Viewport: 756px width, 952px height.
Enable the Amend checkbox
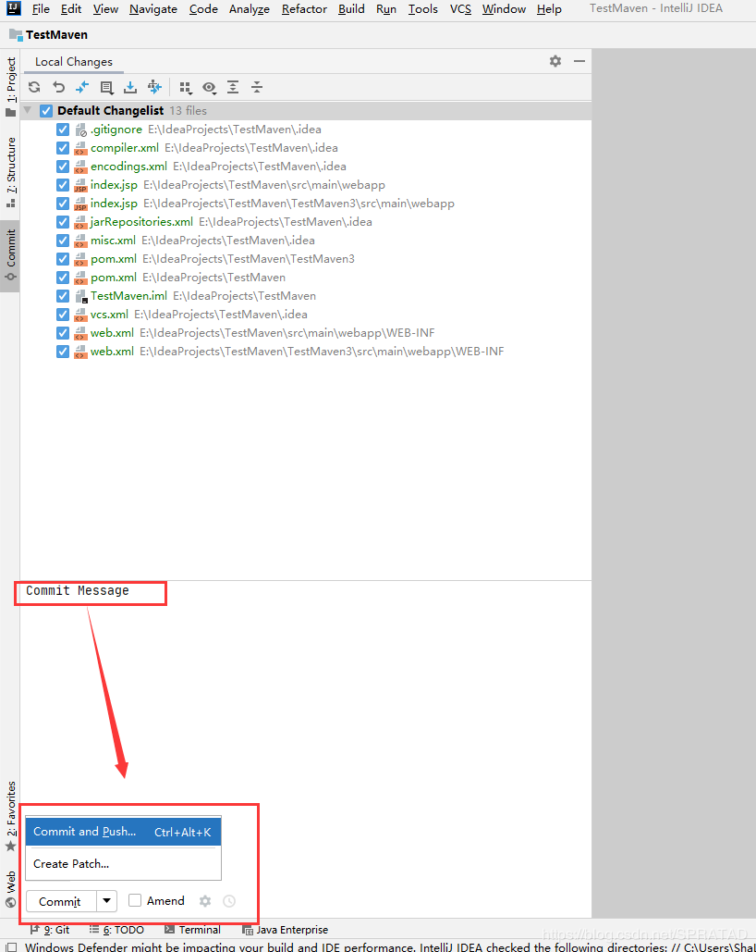(x=135, y=900)
